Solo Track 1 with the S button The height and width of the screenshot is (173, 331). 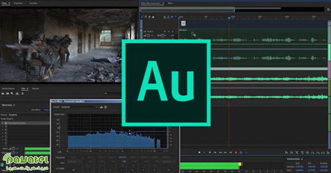point(169,31)
